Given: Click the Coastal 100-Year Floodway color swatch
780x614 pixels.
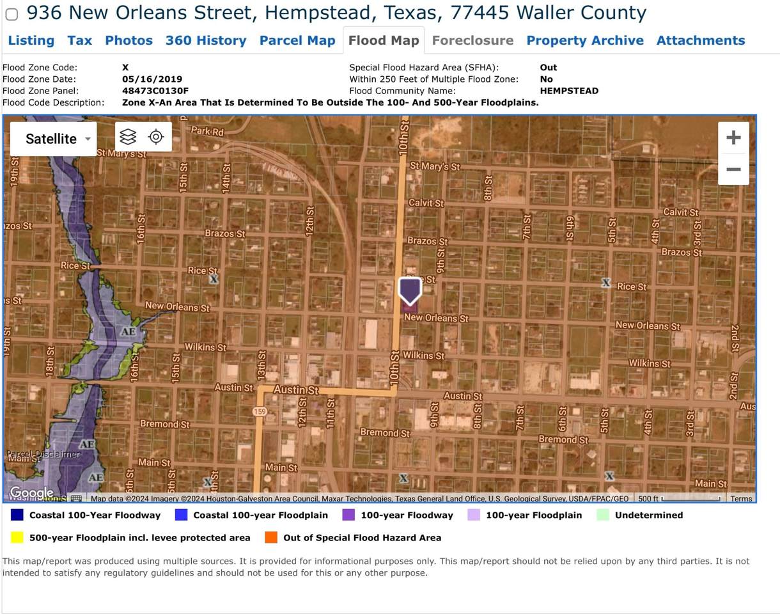Looking at the screenshot, I should click(x=17, y=515).
